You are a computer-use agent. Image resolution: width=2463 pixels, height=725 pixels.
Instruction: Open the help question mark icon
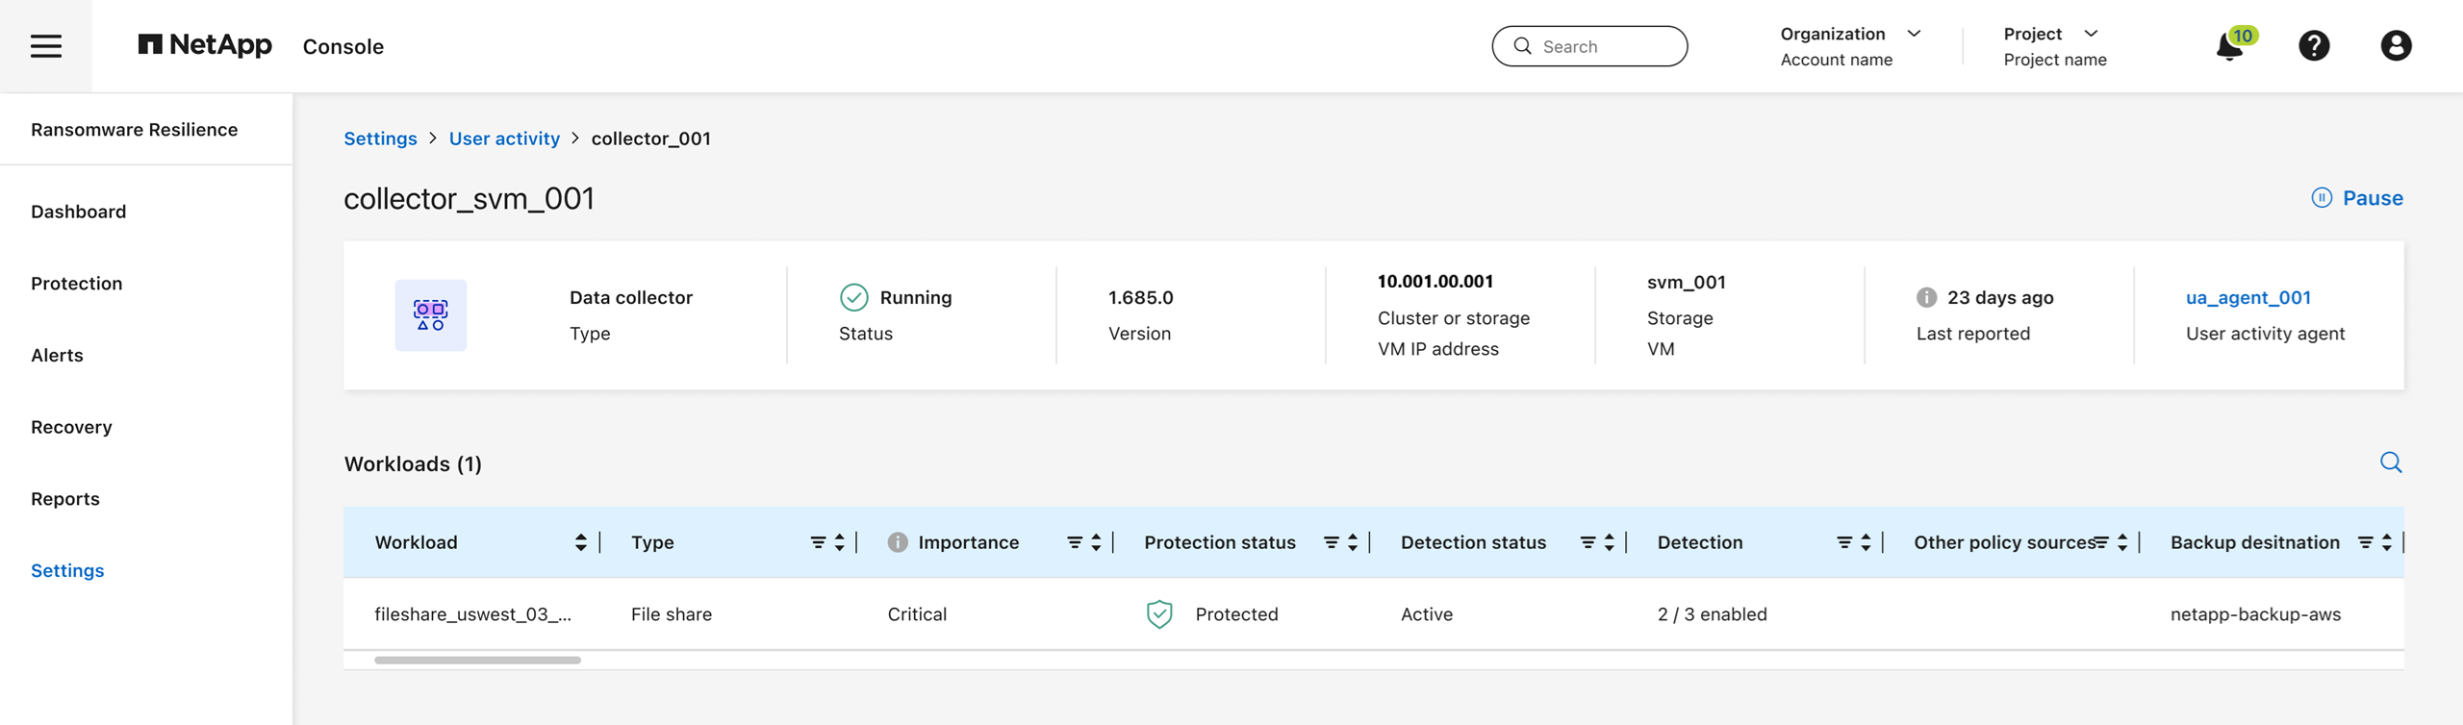(2314, 46)
